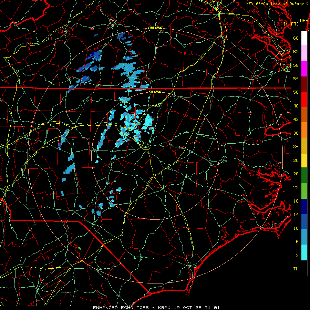Click the 2 legend value
Image resolution: width=310 pixels, height=310 pixels.
(x=297, y=256)
